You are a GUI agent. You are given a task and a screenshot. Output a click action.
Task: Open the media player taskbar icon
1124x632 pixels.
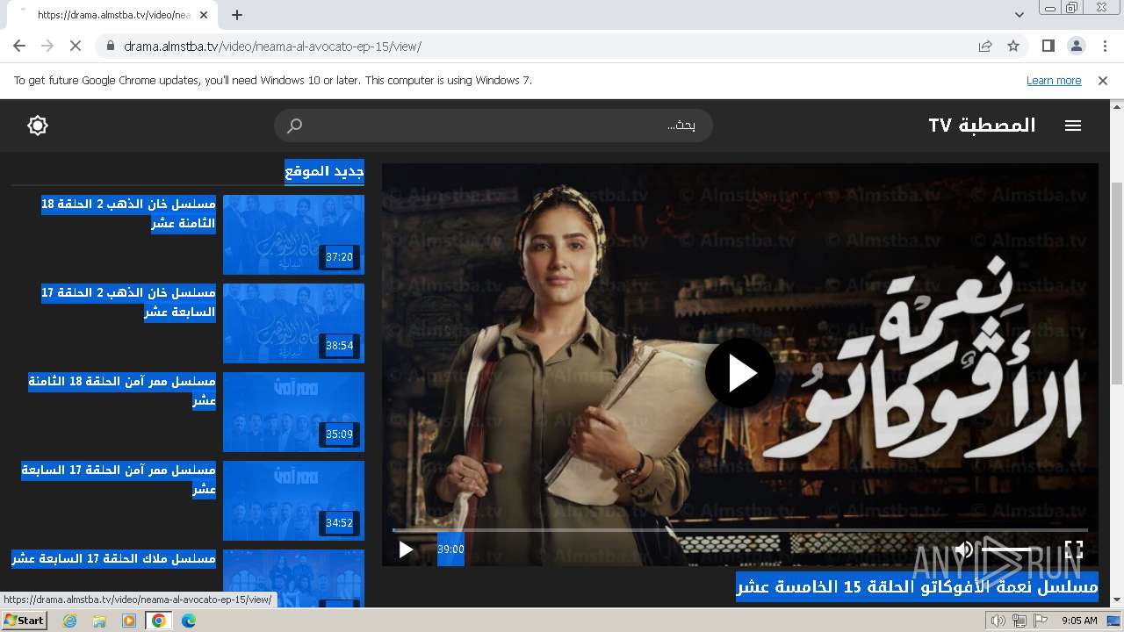point(129,621)
